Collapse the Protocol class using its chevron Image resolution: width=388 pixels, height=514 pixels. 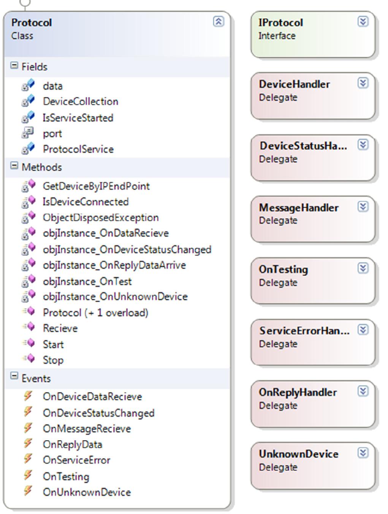(219, 22)
